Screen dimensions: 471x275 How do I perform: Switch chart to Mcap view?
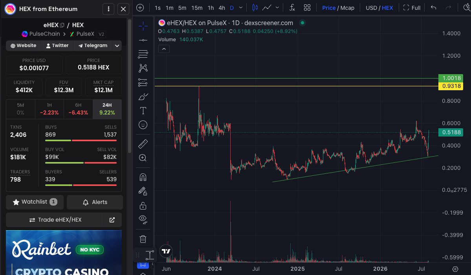(x=347, y=8)
